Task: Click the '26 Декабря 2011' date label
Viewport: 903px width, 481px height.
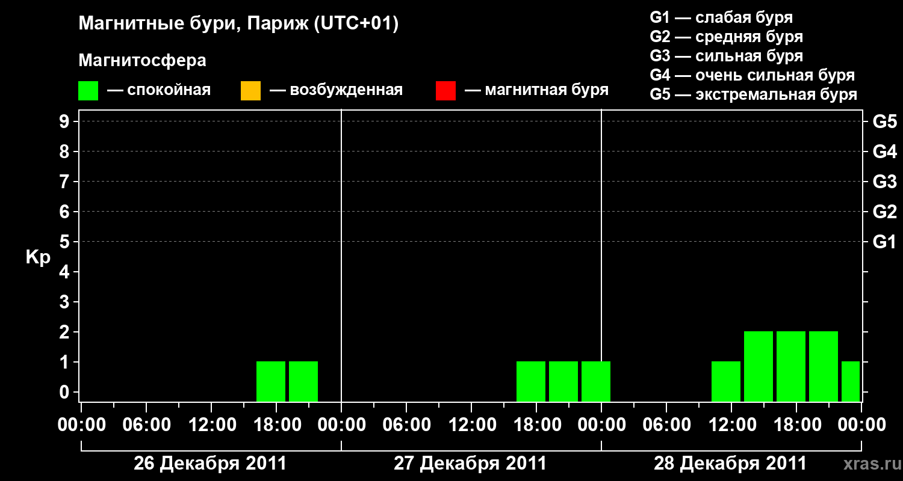Action: [x=210, y=464]
